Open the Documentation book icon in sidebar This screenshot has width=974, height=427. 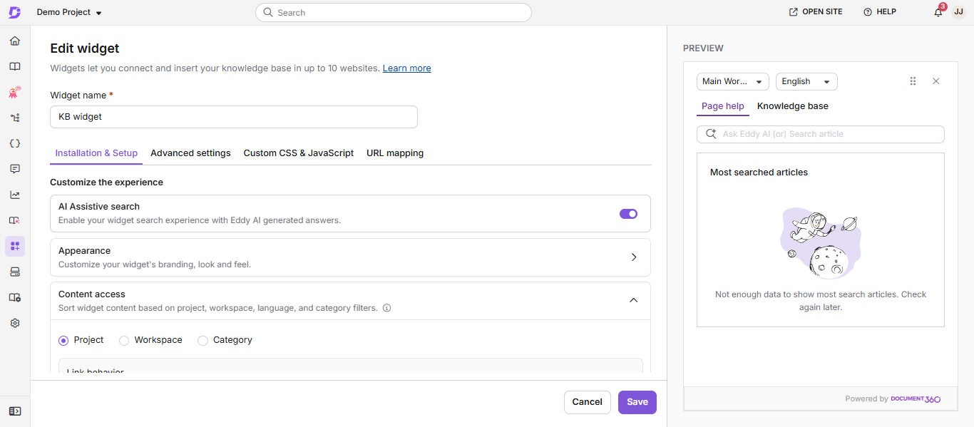pyautogui.click(x=15, y=66)
